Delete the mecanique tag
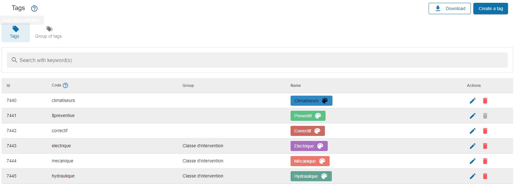The image size is (514, 185). [x=485, y=161]
